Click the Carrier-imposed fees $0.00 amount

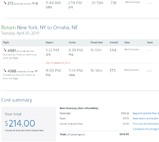[126, 124]
